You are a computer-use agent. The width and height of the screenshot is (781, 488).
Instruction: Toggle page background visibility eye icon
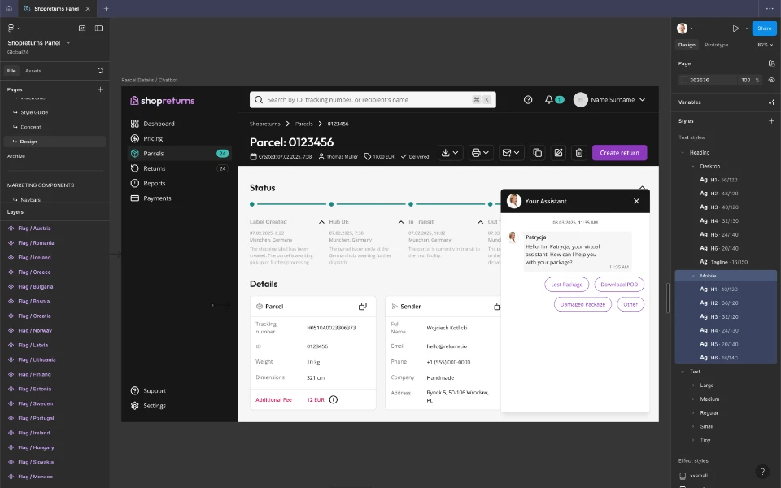click(771, 80)
